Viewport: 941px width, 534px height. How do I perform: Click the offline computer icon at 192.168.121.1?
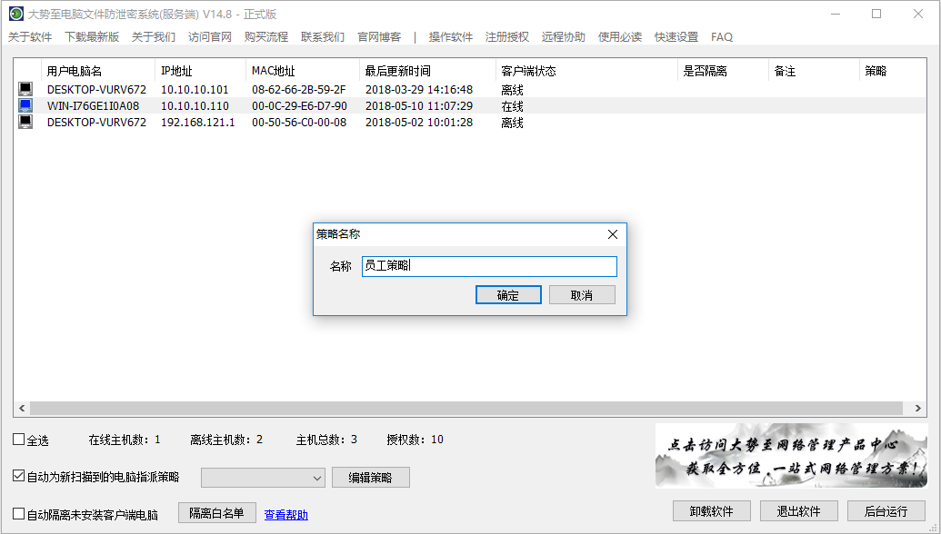25,123
